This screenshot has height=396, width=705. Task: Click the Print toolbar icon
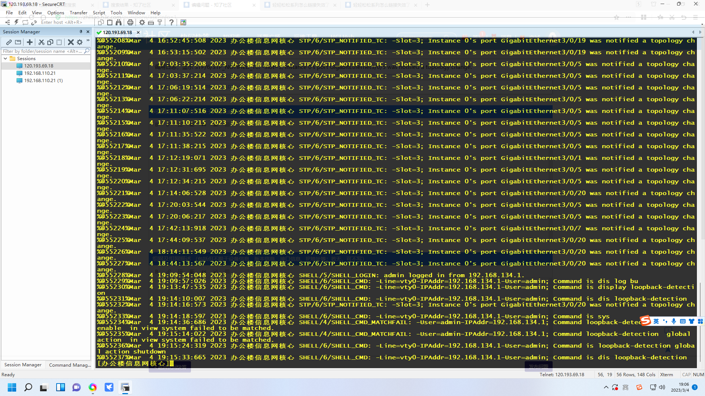(x=130, y=22)
